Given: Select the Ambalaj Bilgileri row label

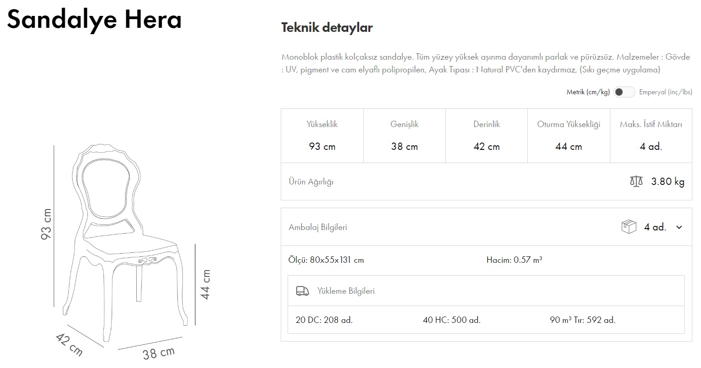Looking at the screenshot, I should coord(318,227).
